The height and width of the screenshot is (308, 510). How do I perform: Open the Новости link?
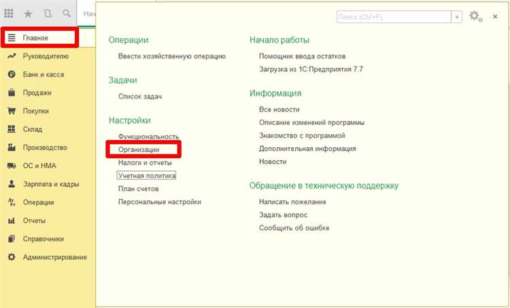click(x=273, y=161)
